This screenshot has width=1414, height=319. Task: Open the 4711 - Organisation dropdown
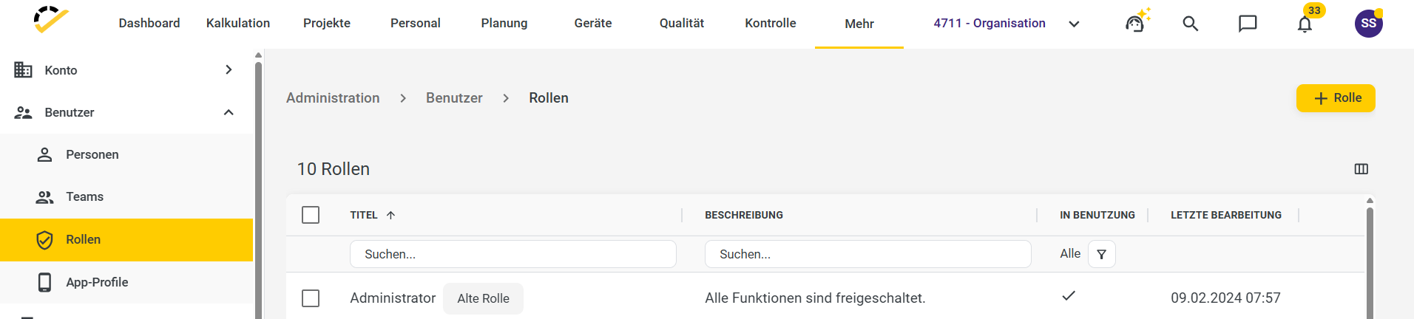pyautogui.click(x=1006, y=24)
